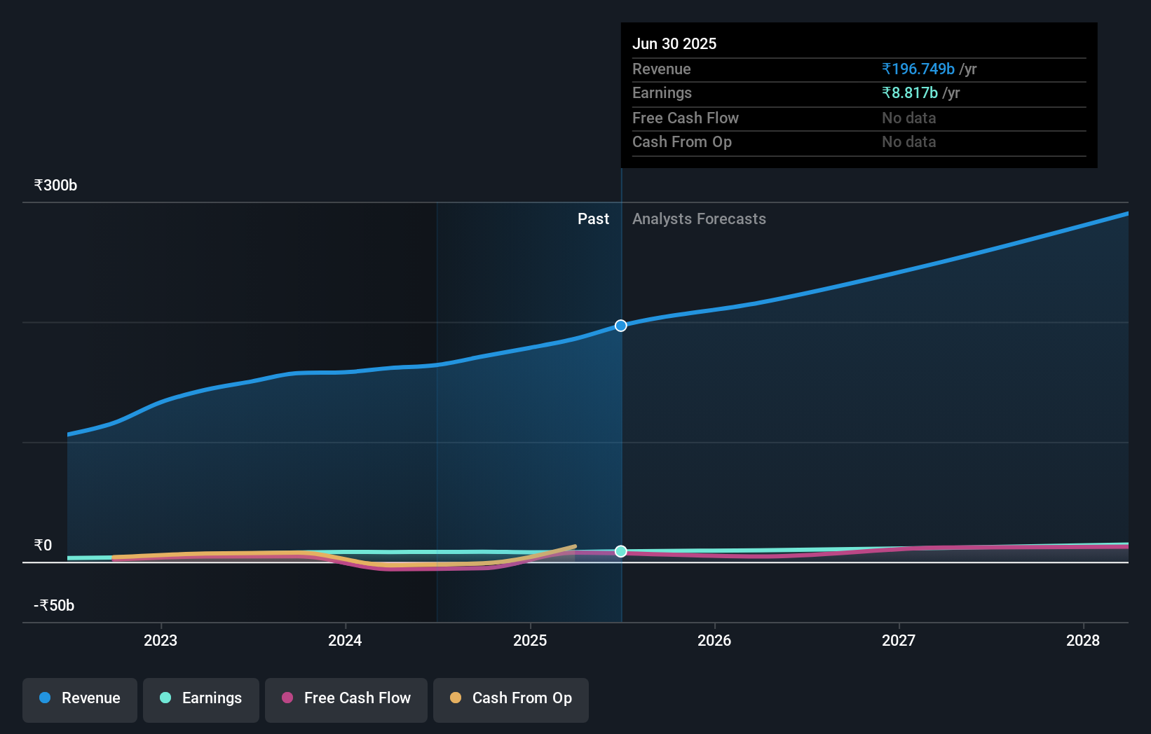This screenshot has height=734, width=1151.
Task: Click the ₹196.749b revenue value in tooltip
Action: (918, 69)
